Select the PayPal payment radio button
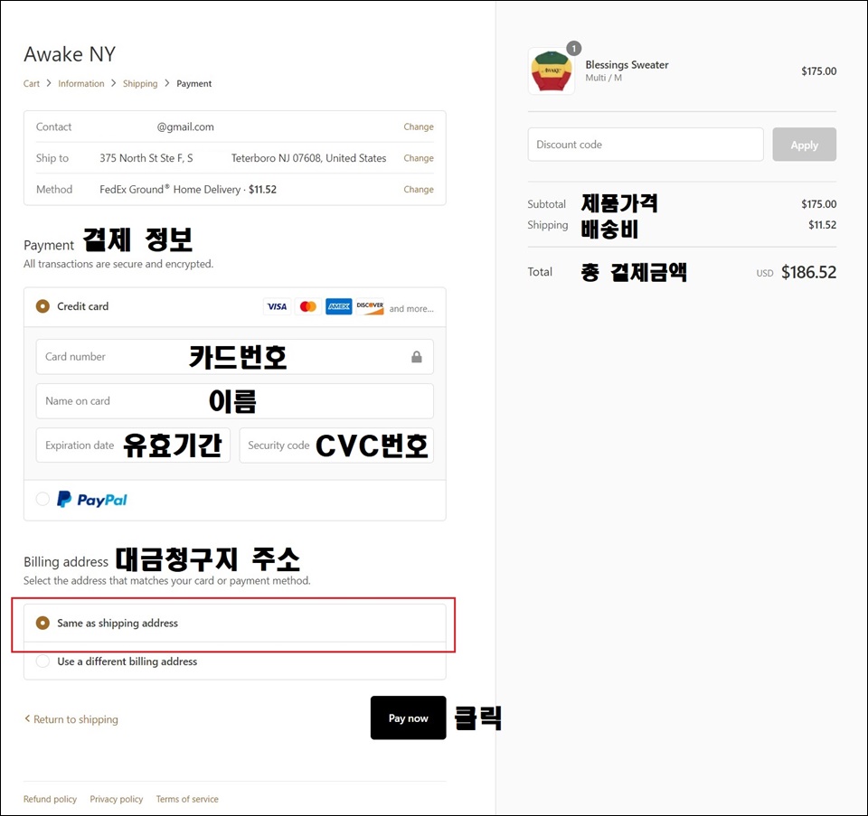The image size is (868, 816). [42, 499]
